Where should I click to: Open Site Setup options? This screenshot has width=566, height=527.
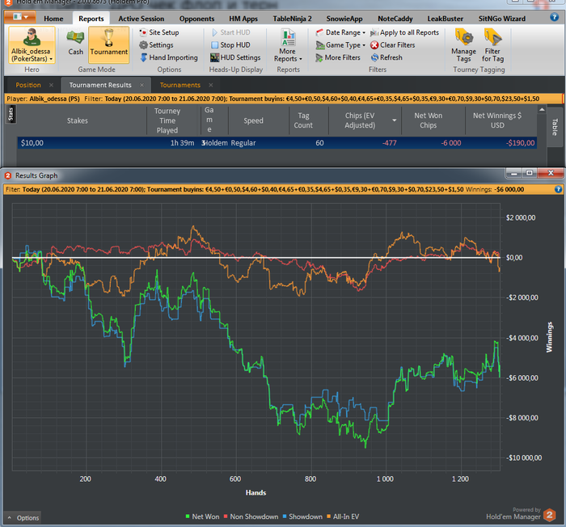[x=159, y=32]
